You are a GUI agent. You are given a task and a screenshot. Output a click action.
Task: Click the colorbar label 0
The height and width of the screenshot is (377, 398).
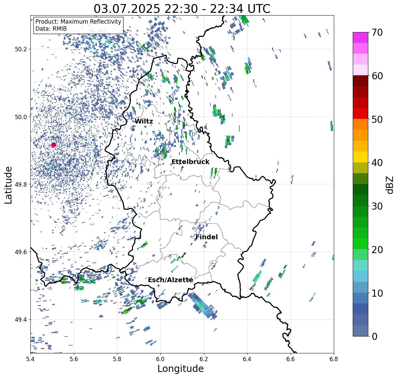coord(375,336)
